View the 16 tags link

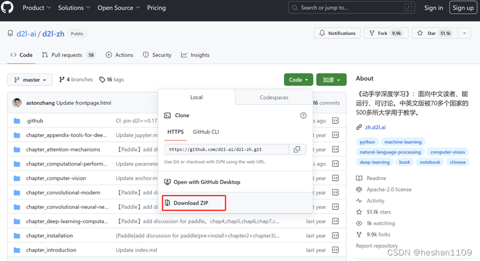click(112, 79)
